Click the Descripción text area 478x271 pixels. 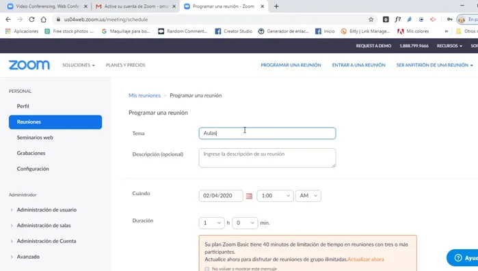point(267,158)
